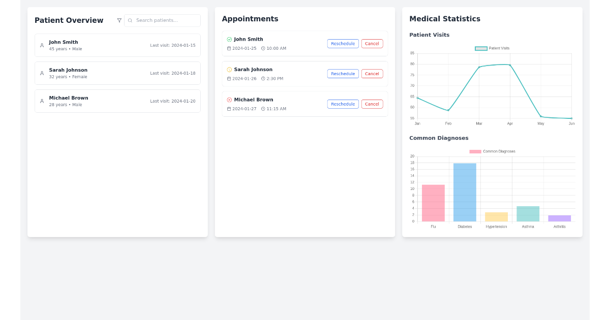Click the red cancelled icon beside Michael Brown
Viewport: 610px width, 320px height.
(228, 100)
